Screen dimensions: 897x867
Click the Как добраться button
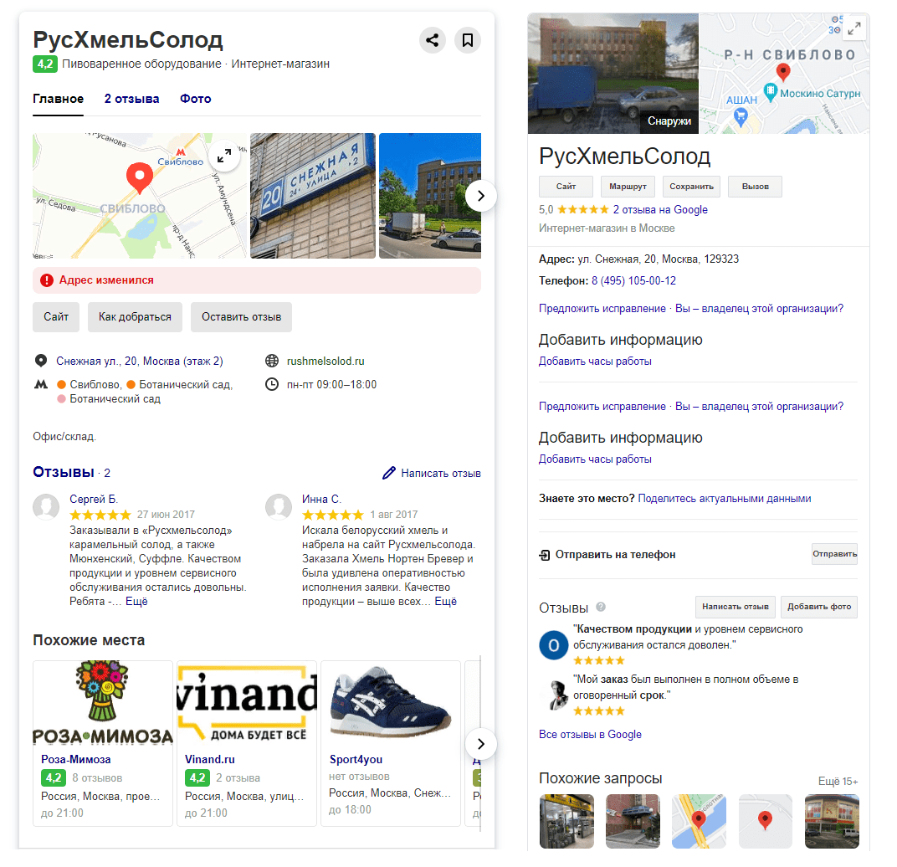[135, 317]
